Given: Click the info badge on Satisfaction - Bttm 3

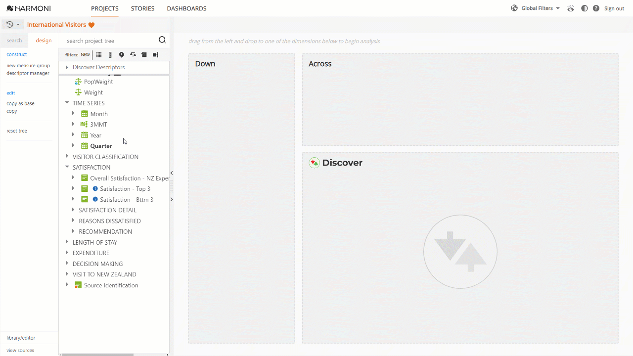Looking at the screenshot, I should point(95,199).
